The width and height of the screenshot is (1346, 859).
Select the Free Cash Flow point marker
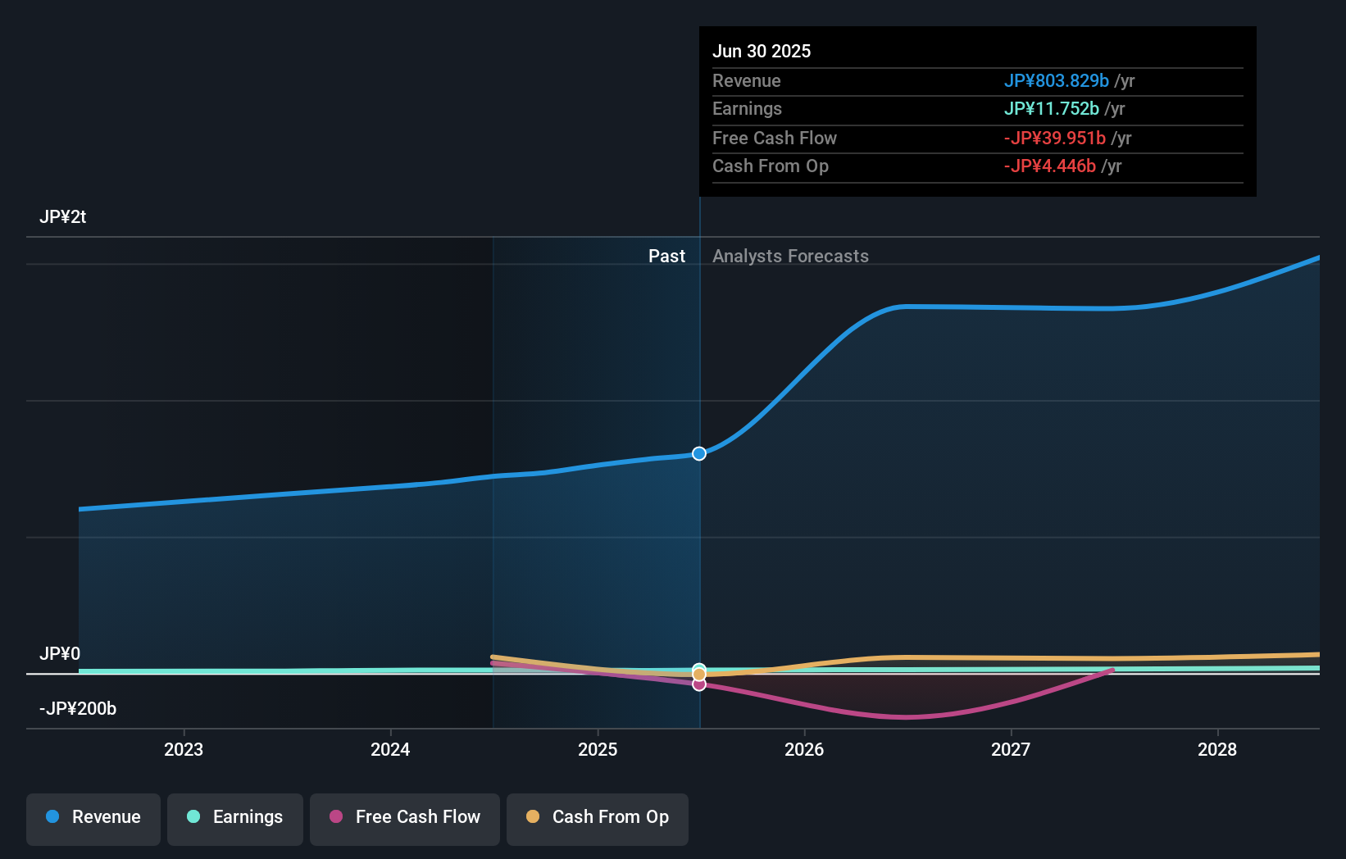click(x=698, y=684)
